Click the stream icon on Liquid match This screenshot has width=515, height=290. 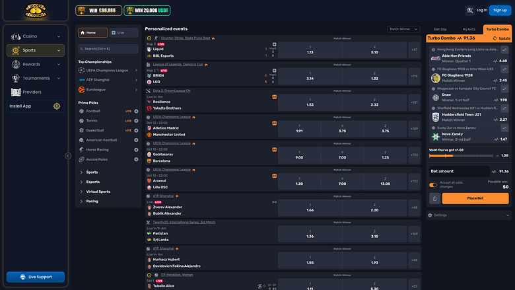(274, 44)
